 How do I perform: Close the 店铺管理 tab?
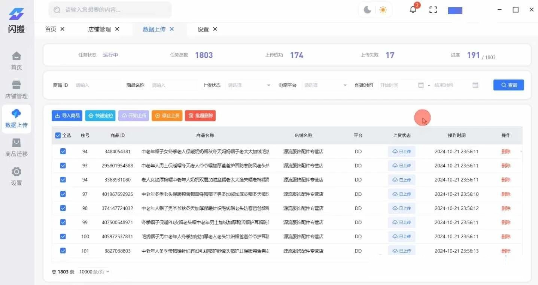click(117, 29)
